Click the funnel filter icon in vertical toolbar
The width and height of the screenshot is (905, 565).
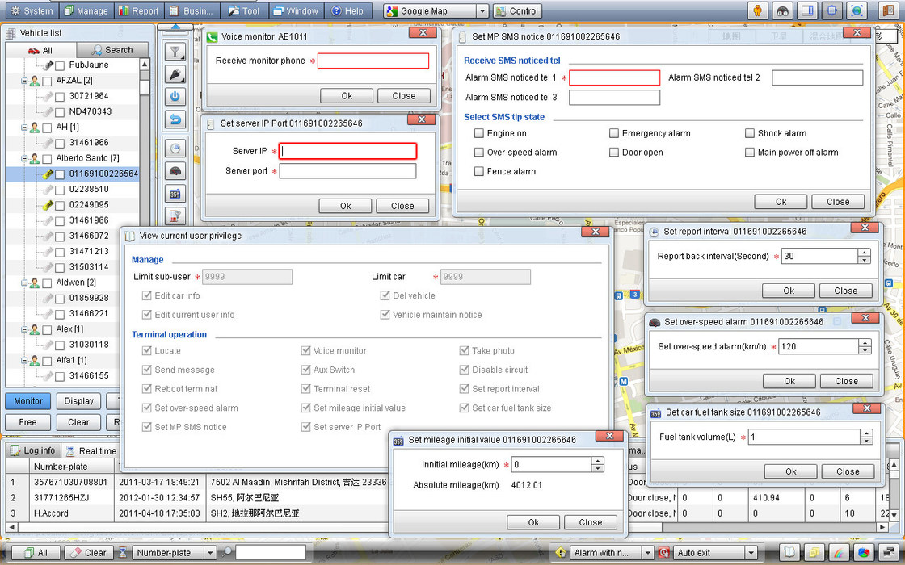[175, 52]
